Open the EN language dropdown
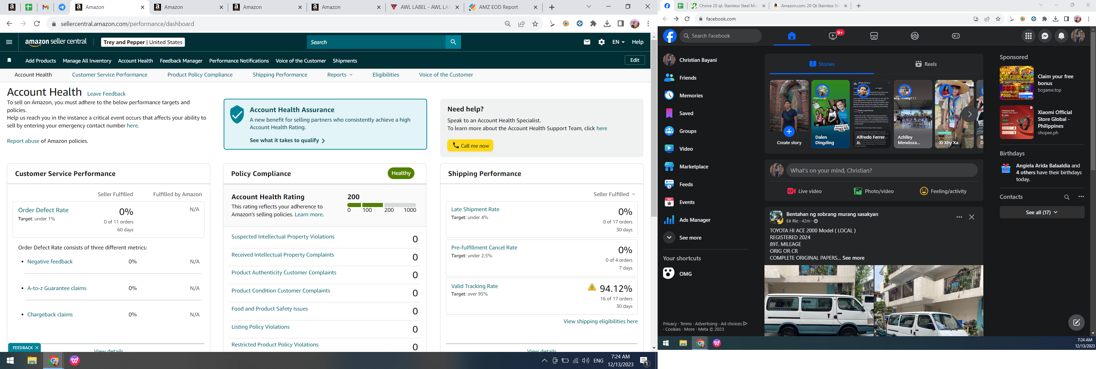 pos(618,42)
